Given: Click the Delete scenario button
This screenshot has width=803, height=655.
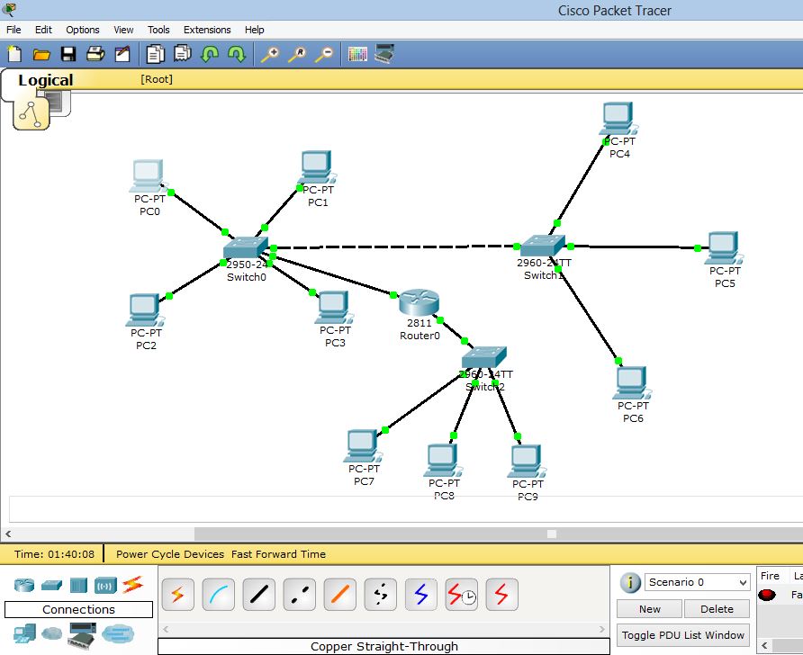Looking at the screenshot, I should [717, 609].
